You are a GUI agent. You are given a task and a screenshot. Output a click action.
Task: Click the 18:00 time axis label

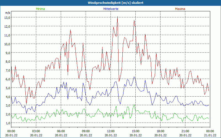click(161, 131)
